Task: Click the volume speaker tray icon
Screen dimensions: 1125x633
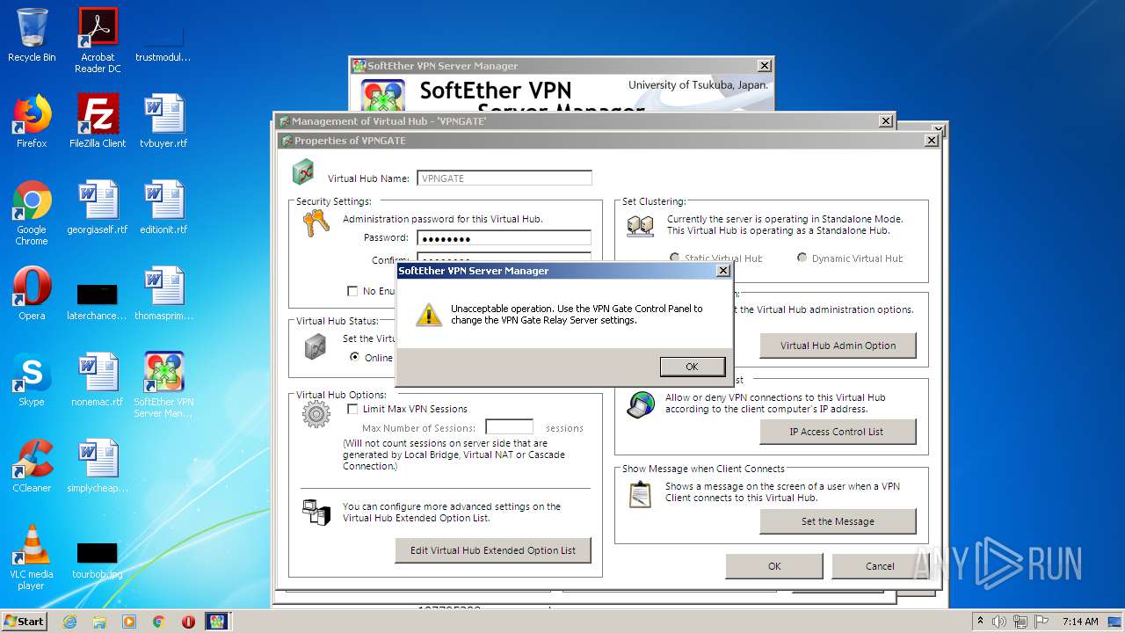Action: [x=1000, y=622]
